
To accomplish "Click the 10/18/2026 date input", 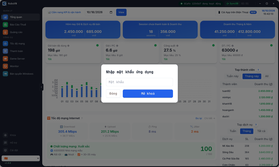I will click(x=100, y=12).
